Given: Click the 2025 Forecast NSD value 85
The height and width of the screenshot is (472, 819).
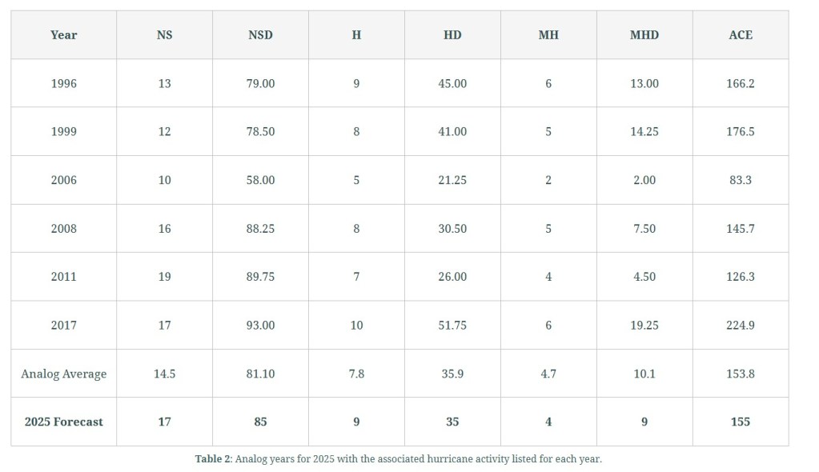Looking at the screenshot, I should pyautogui.click(x=260, y=422).
